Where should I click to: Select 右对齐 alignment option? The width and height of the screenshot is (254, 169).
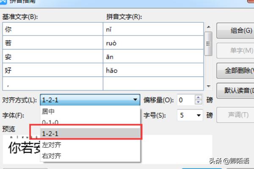point(90,156)
